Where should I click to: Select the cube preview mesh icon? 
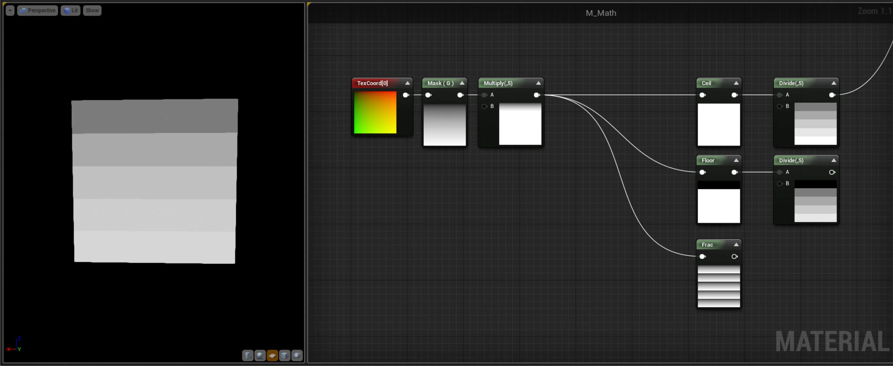click(x=285, y=355)
